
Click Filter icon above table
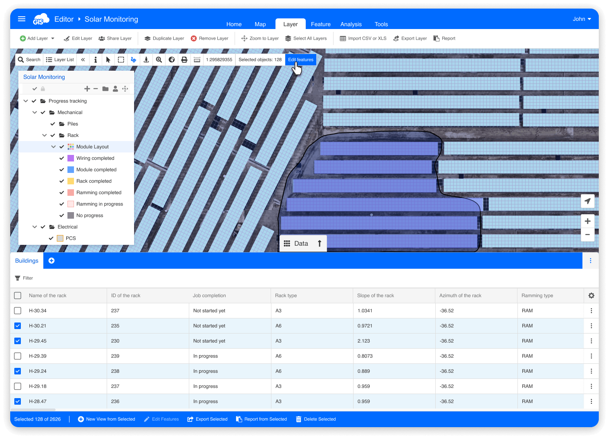18,278
